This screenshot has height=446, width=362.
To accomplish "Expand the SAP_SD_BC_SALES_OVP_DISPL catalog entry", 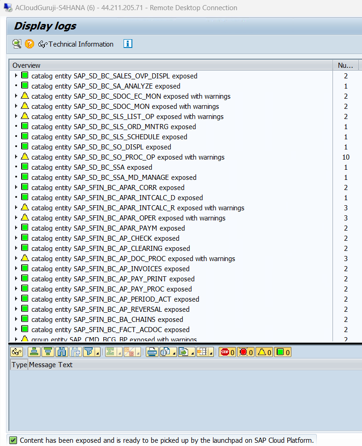I will point(16,76).
